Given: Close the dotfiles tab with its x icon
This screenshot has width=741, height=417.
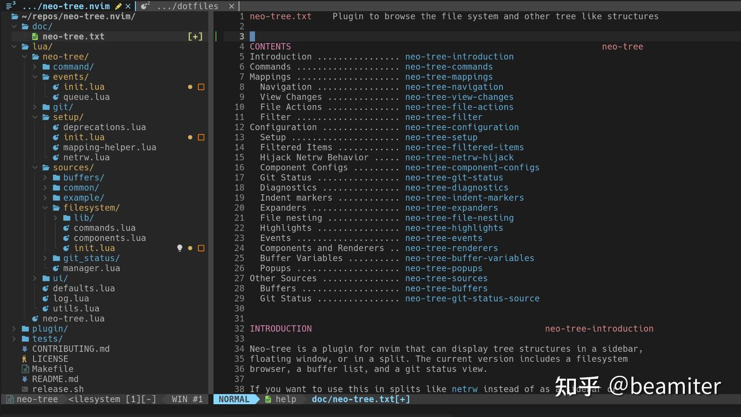Looking at the screenshot, I should coord(232,6).
